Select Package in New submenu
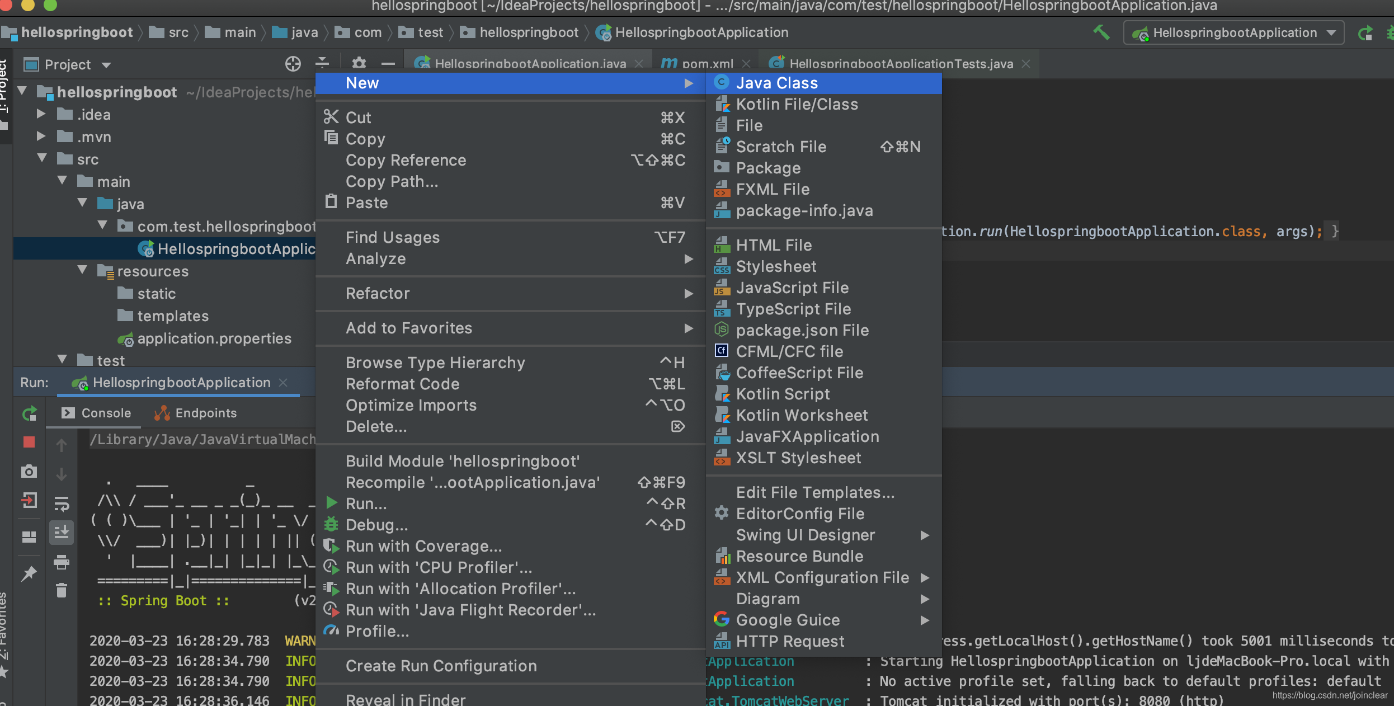Viewport: 1394px width, 706px height. tap(824, 168)
